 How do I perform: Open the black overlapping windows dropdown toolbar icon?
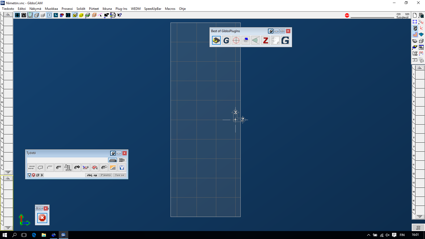[107, 15]
